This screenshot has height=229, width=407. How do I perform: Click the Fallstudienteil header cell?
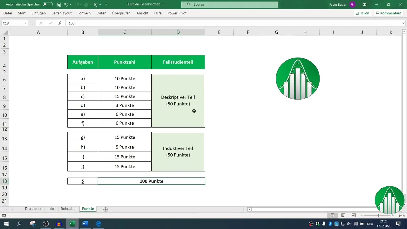click(x=178, y=62)
